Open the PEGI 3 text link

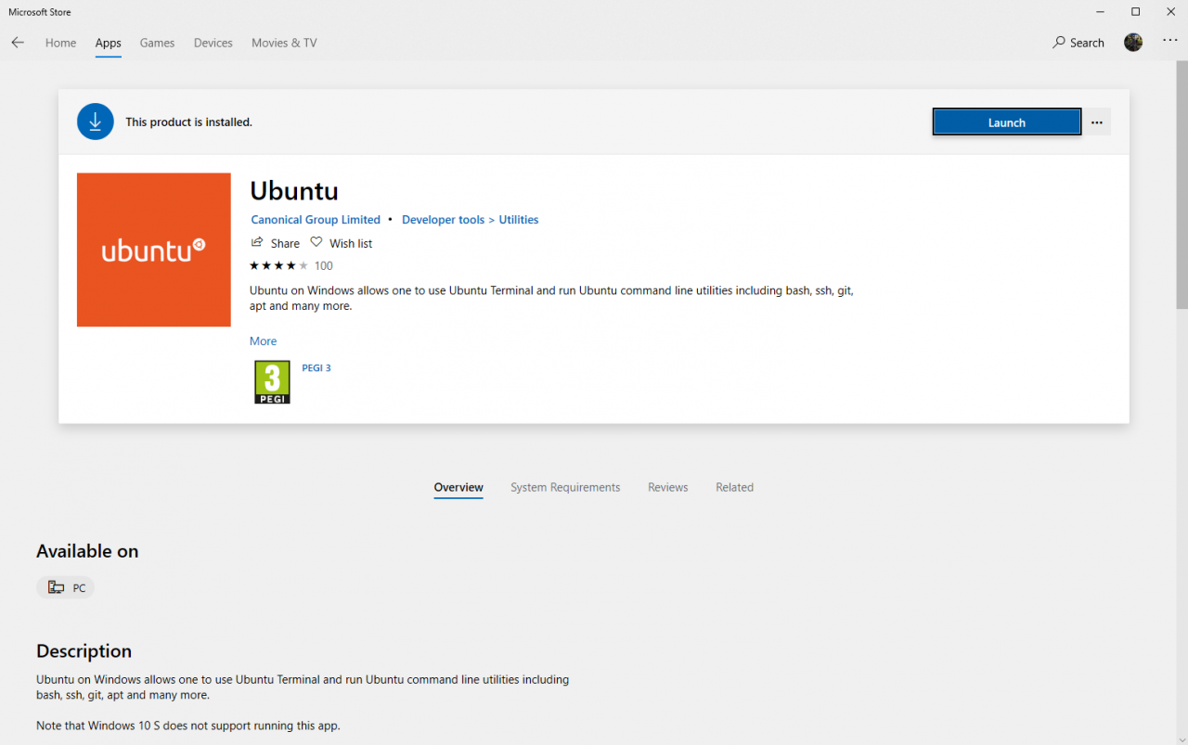click(316, 368)
